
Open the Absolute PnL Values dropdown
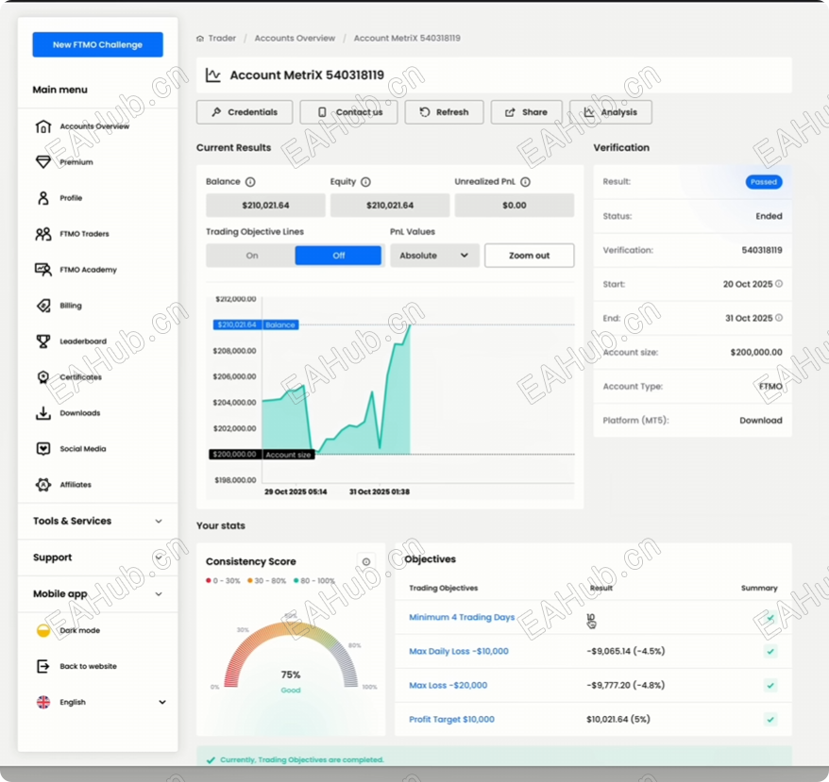(x=434, y=256)
